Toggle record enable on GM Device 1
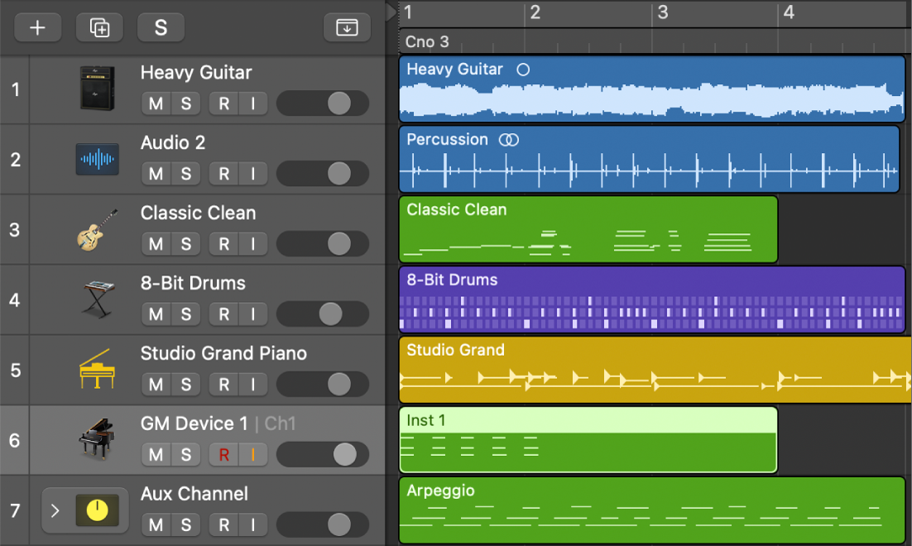The width and height of the screenshot is (912, 546). click(223, 454)
